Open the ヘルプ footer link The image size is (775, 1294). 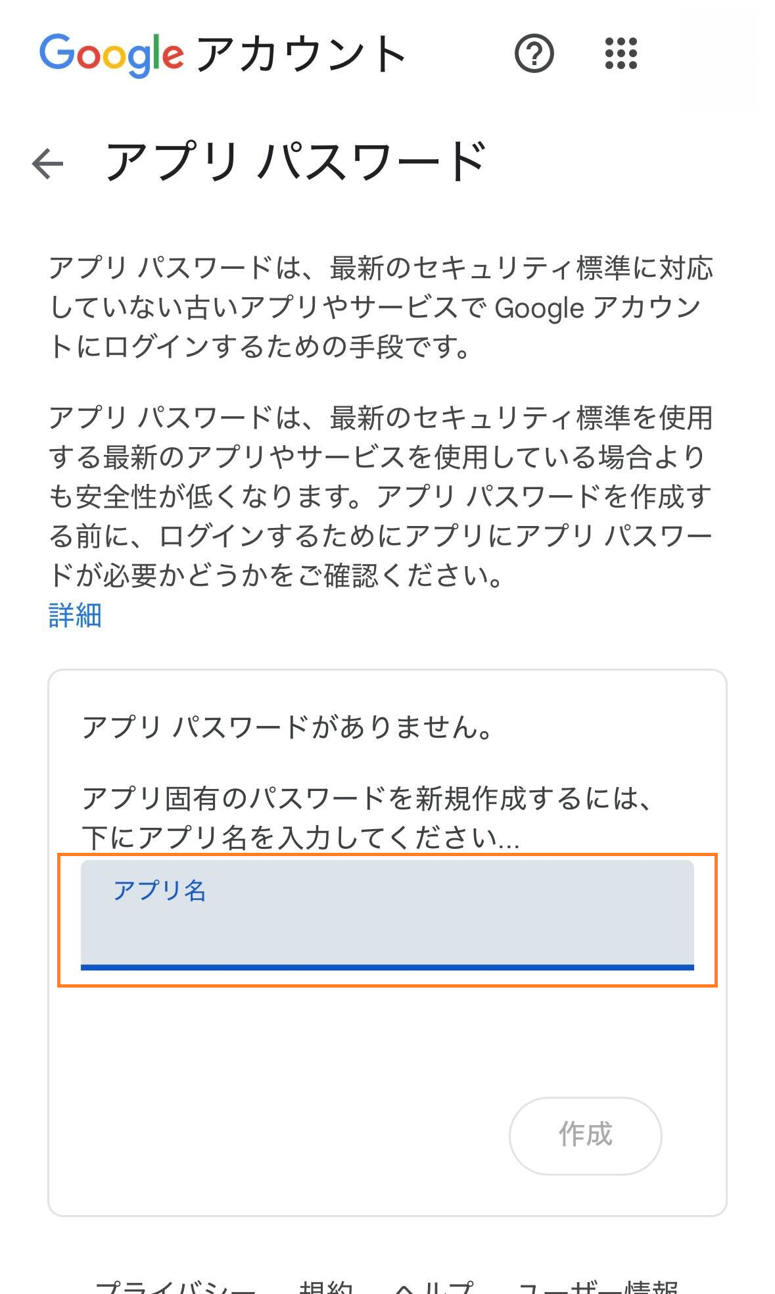point(434,1287)
